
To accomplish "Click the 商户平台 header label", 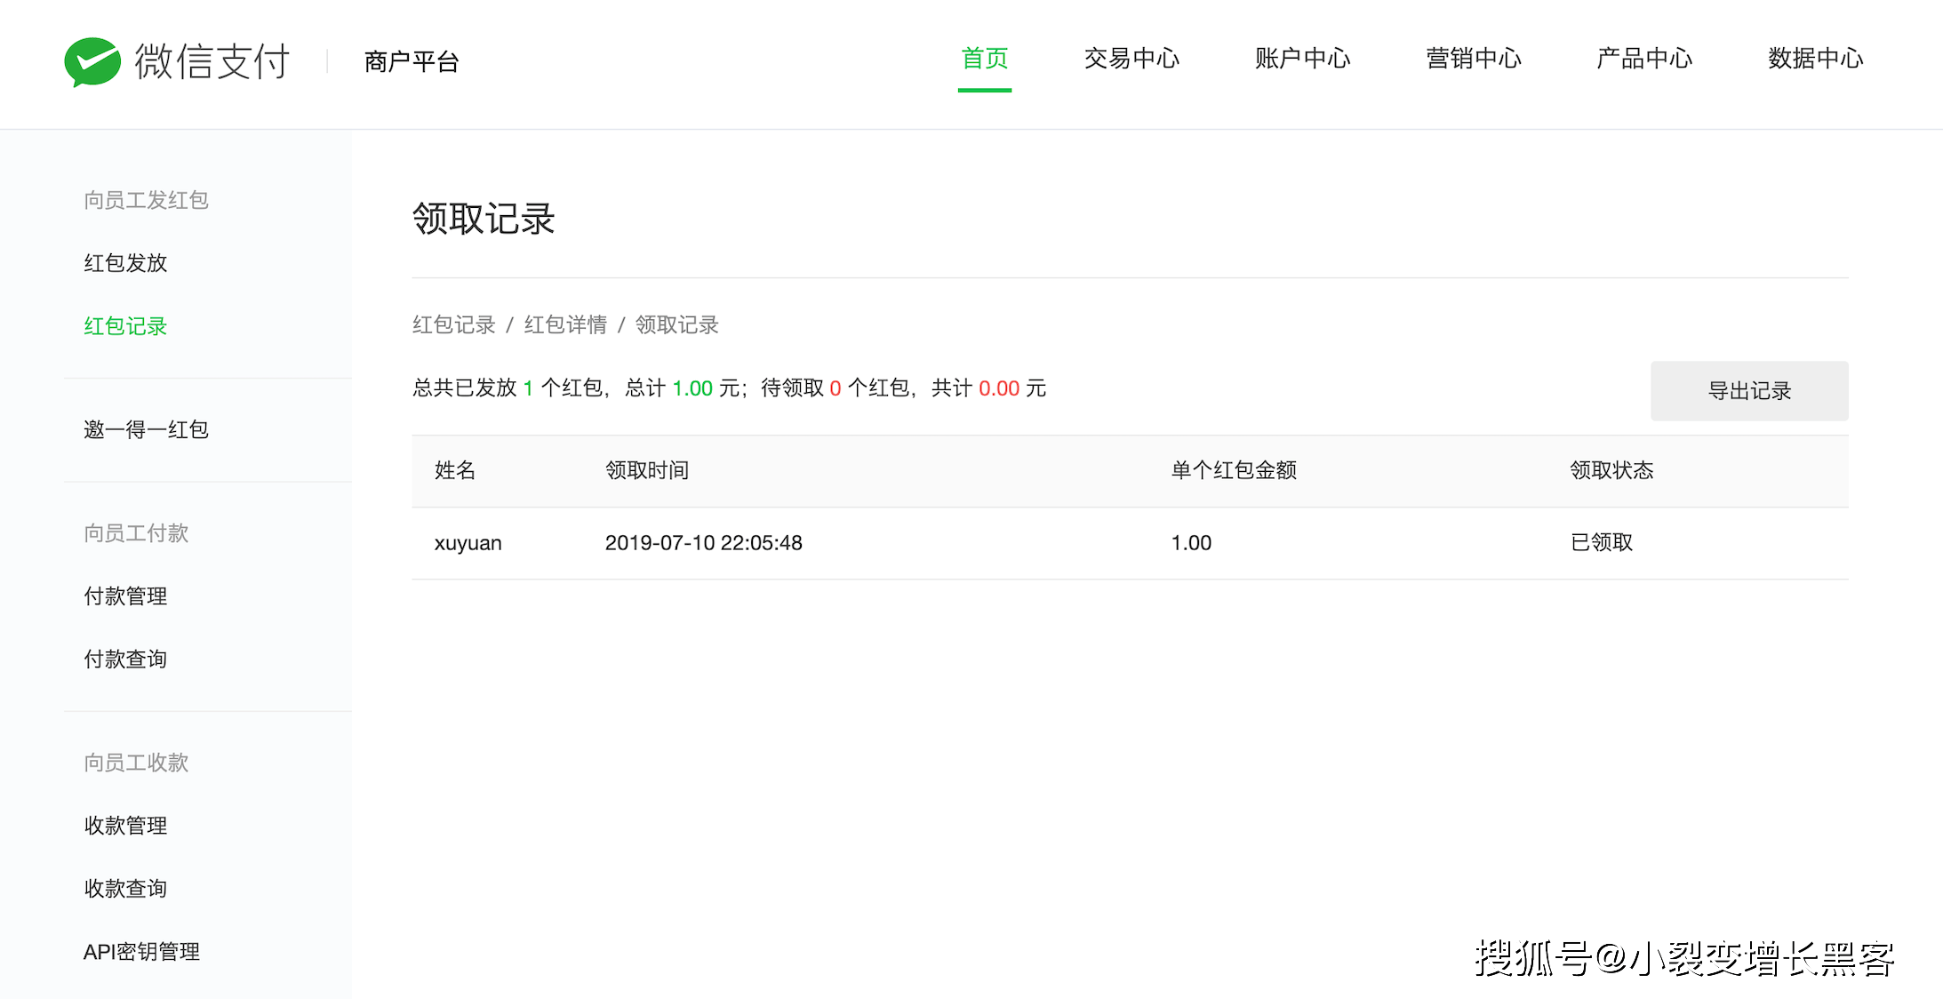I will click(x=412, y=61).
